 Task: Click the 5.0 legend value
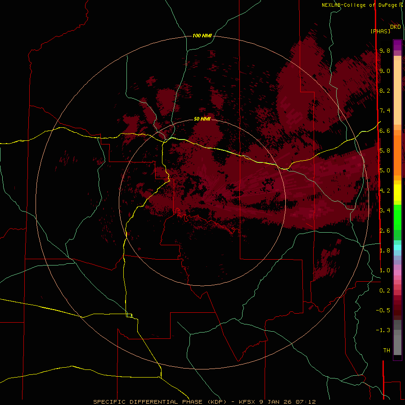tap(385, 171)
